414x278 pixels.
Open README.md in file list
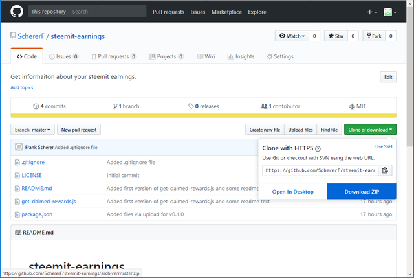tap(37, 189)
